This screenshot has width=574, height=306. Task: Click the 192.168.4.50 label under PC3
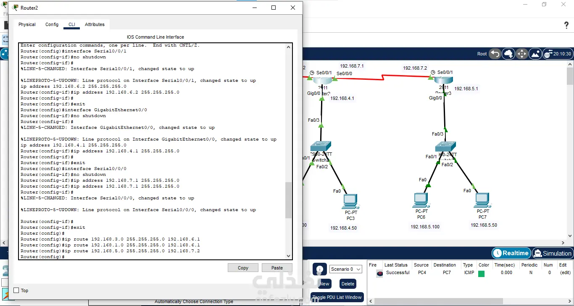pyautogui.click(x=343, y=228)
